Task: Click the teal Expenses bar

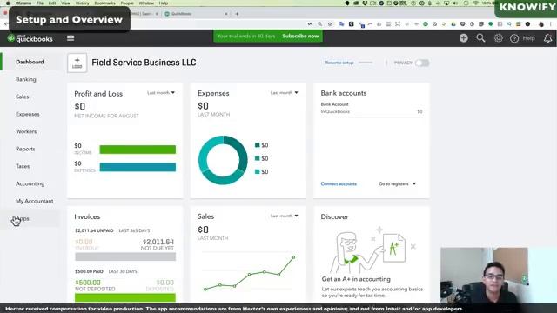Action: (138, 167)
